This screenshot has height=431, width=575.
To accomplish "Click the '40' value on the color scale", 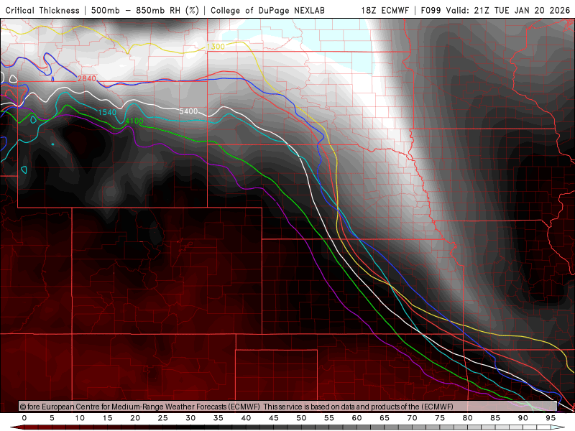I will point(246,418).
